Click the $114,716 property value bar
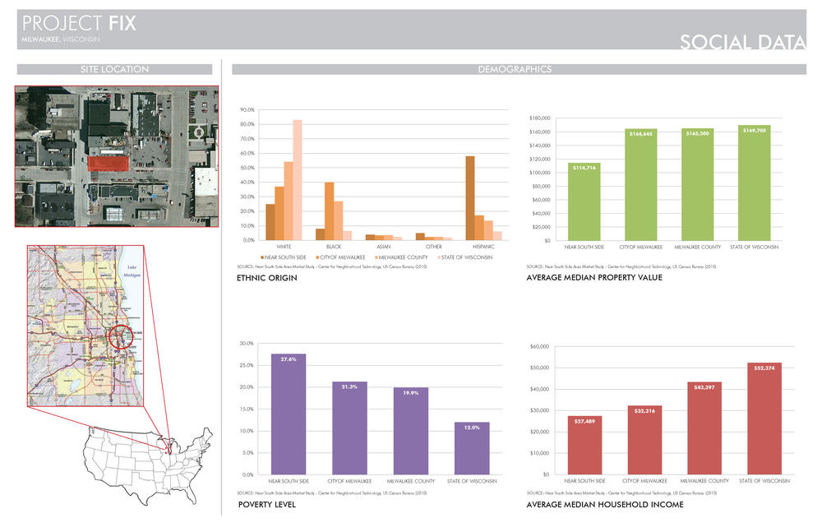Image resolution: width=822 pixels, height=532 pixels. coord(584,201)
